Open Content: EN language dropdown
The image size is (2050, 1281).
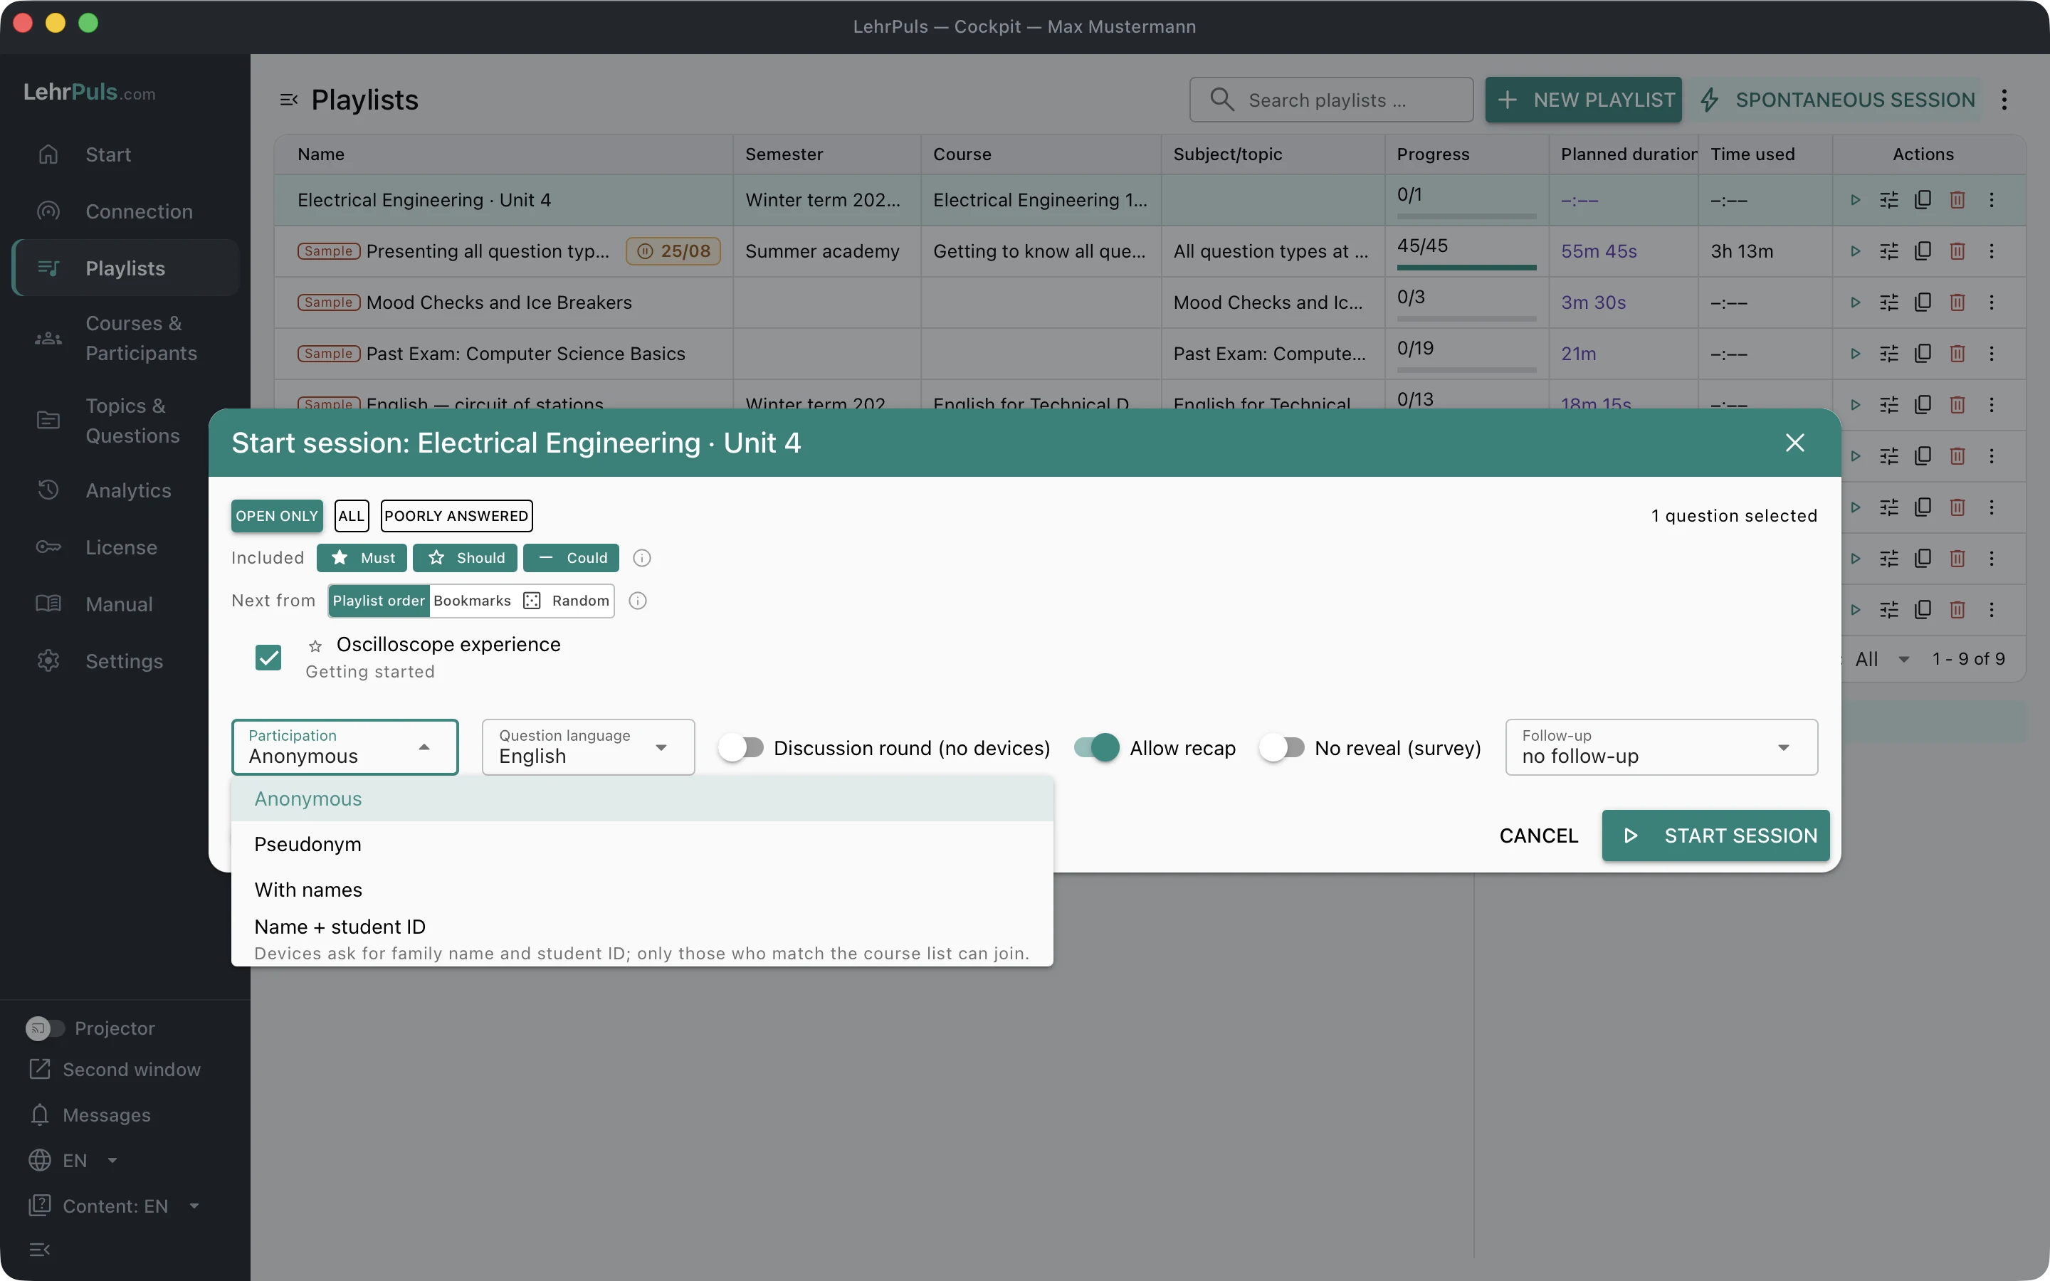coord(115,1206)
